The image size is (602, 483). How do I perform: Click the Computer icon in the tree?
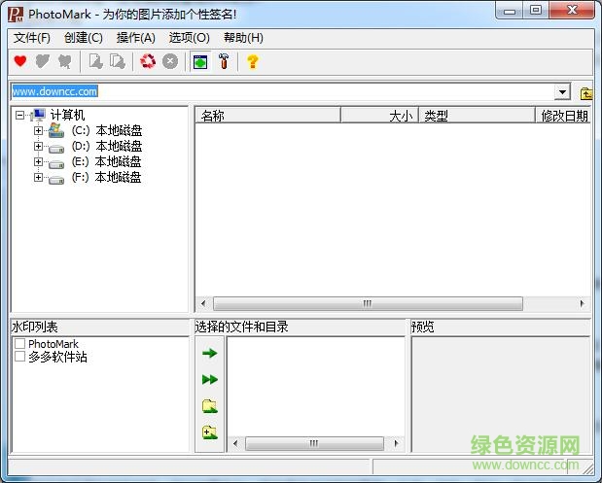click(x=38, y=115)
